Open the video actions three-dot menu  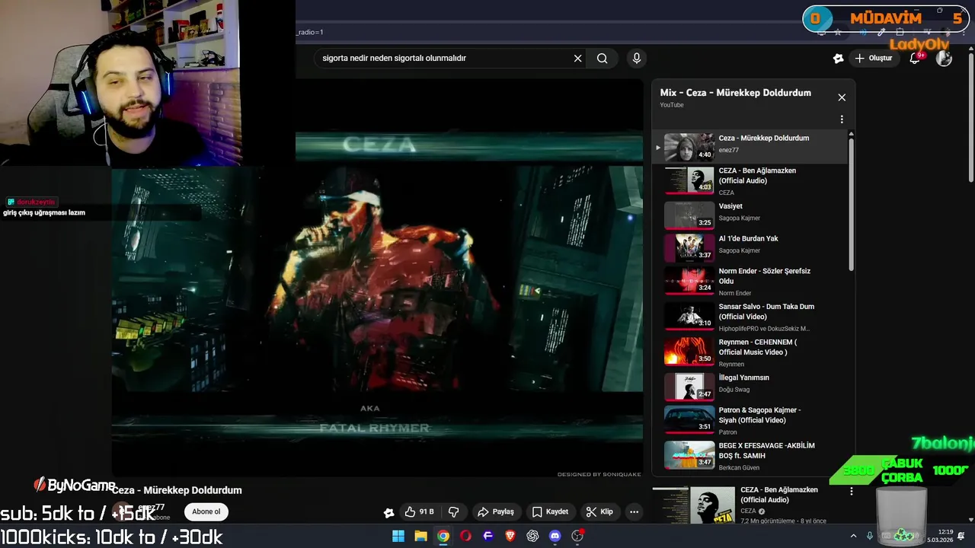tap(634, 511)
